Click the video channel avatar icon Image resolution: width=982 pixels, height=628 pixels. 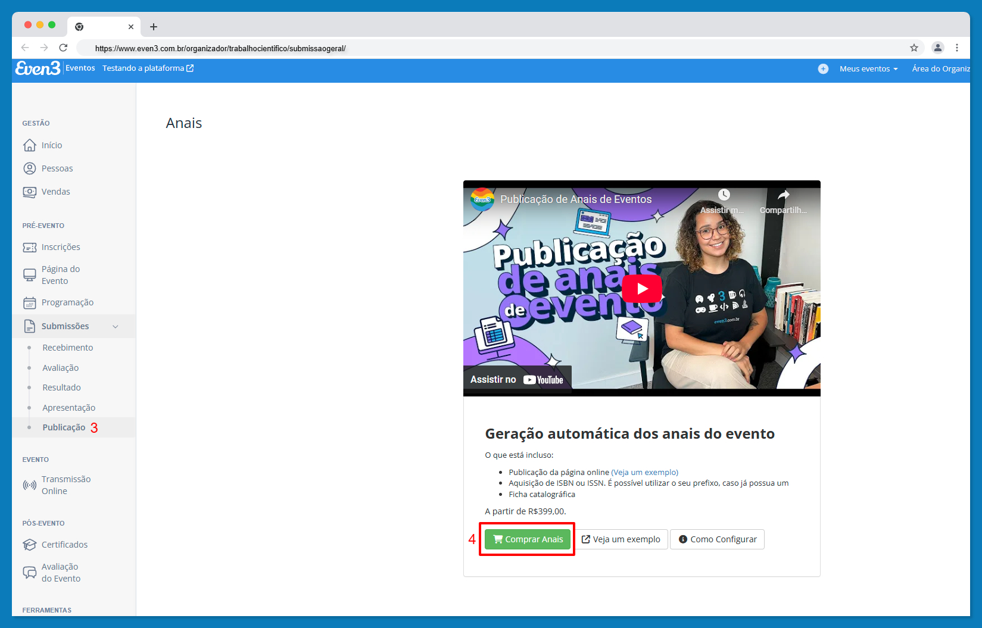pos(482,199)
